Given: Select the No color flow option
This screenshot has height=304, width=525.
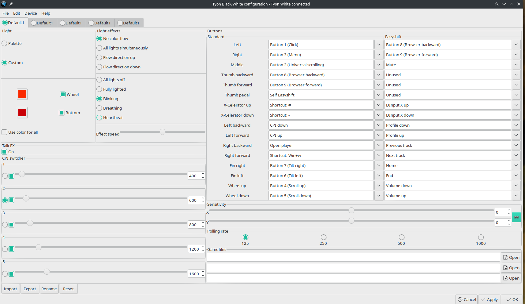Looking at the screenshot, I should (112, 38).
